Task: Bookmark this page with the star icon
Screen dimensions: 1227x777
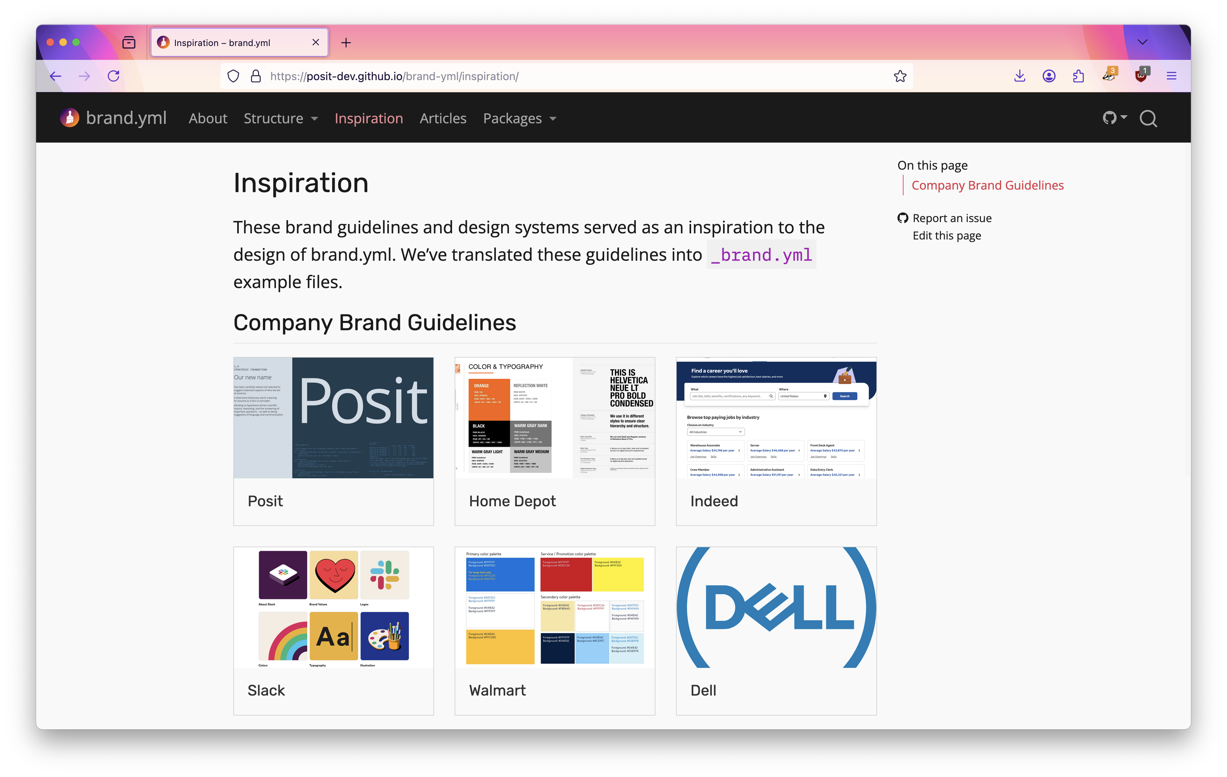Action: (x=900, y=76)
